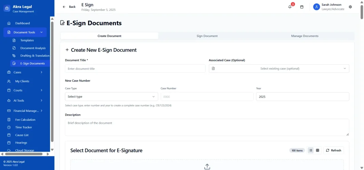Switch to list view layout
364x170 pixels.
311,150
